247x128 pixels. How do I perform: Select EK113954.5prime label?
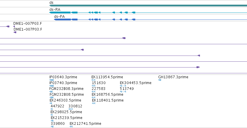point(107,77)
